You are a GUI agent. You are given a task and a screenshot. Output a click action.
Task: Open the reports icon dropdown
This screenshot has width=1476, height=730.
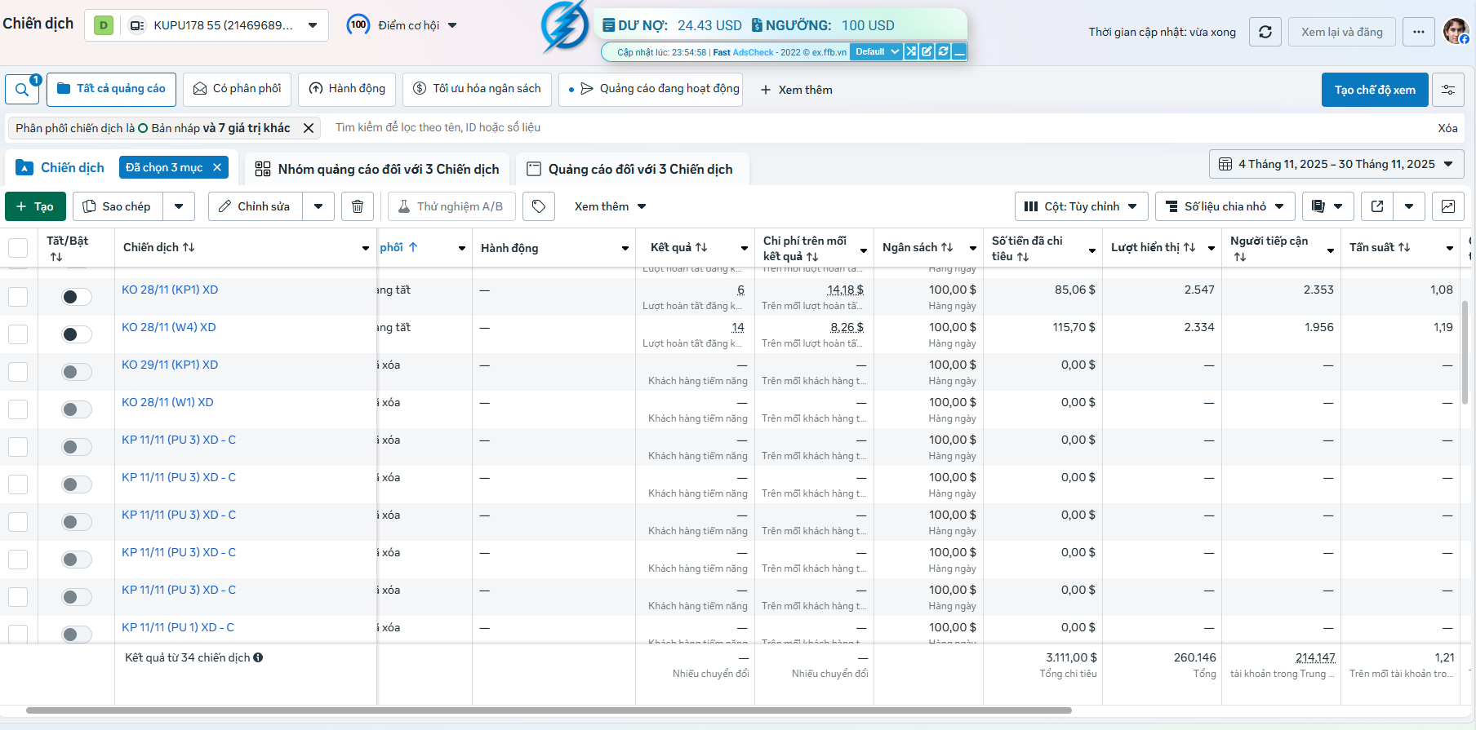(1327, 206)
